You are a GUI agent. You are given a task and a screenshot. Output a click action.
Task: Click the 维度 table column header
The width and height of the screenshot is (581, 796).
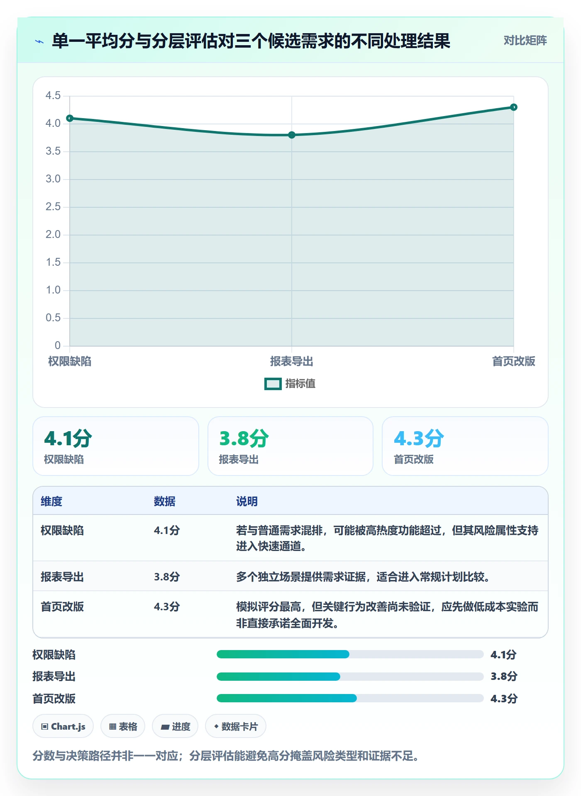tap(51, 501)
